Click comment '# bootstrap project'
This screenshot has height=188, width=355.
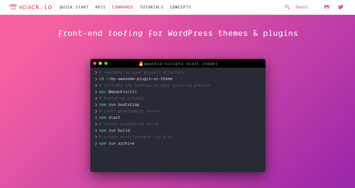pos(122,98)
